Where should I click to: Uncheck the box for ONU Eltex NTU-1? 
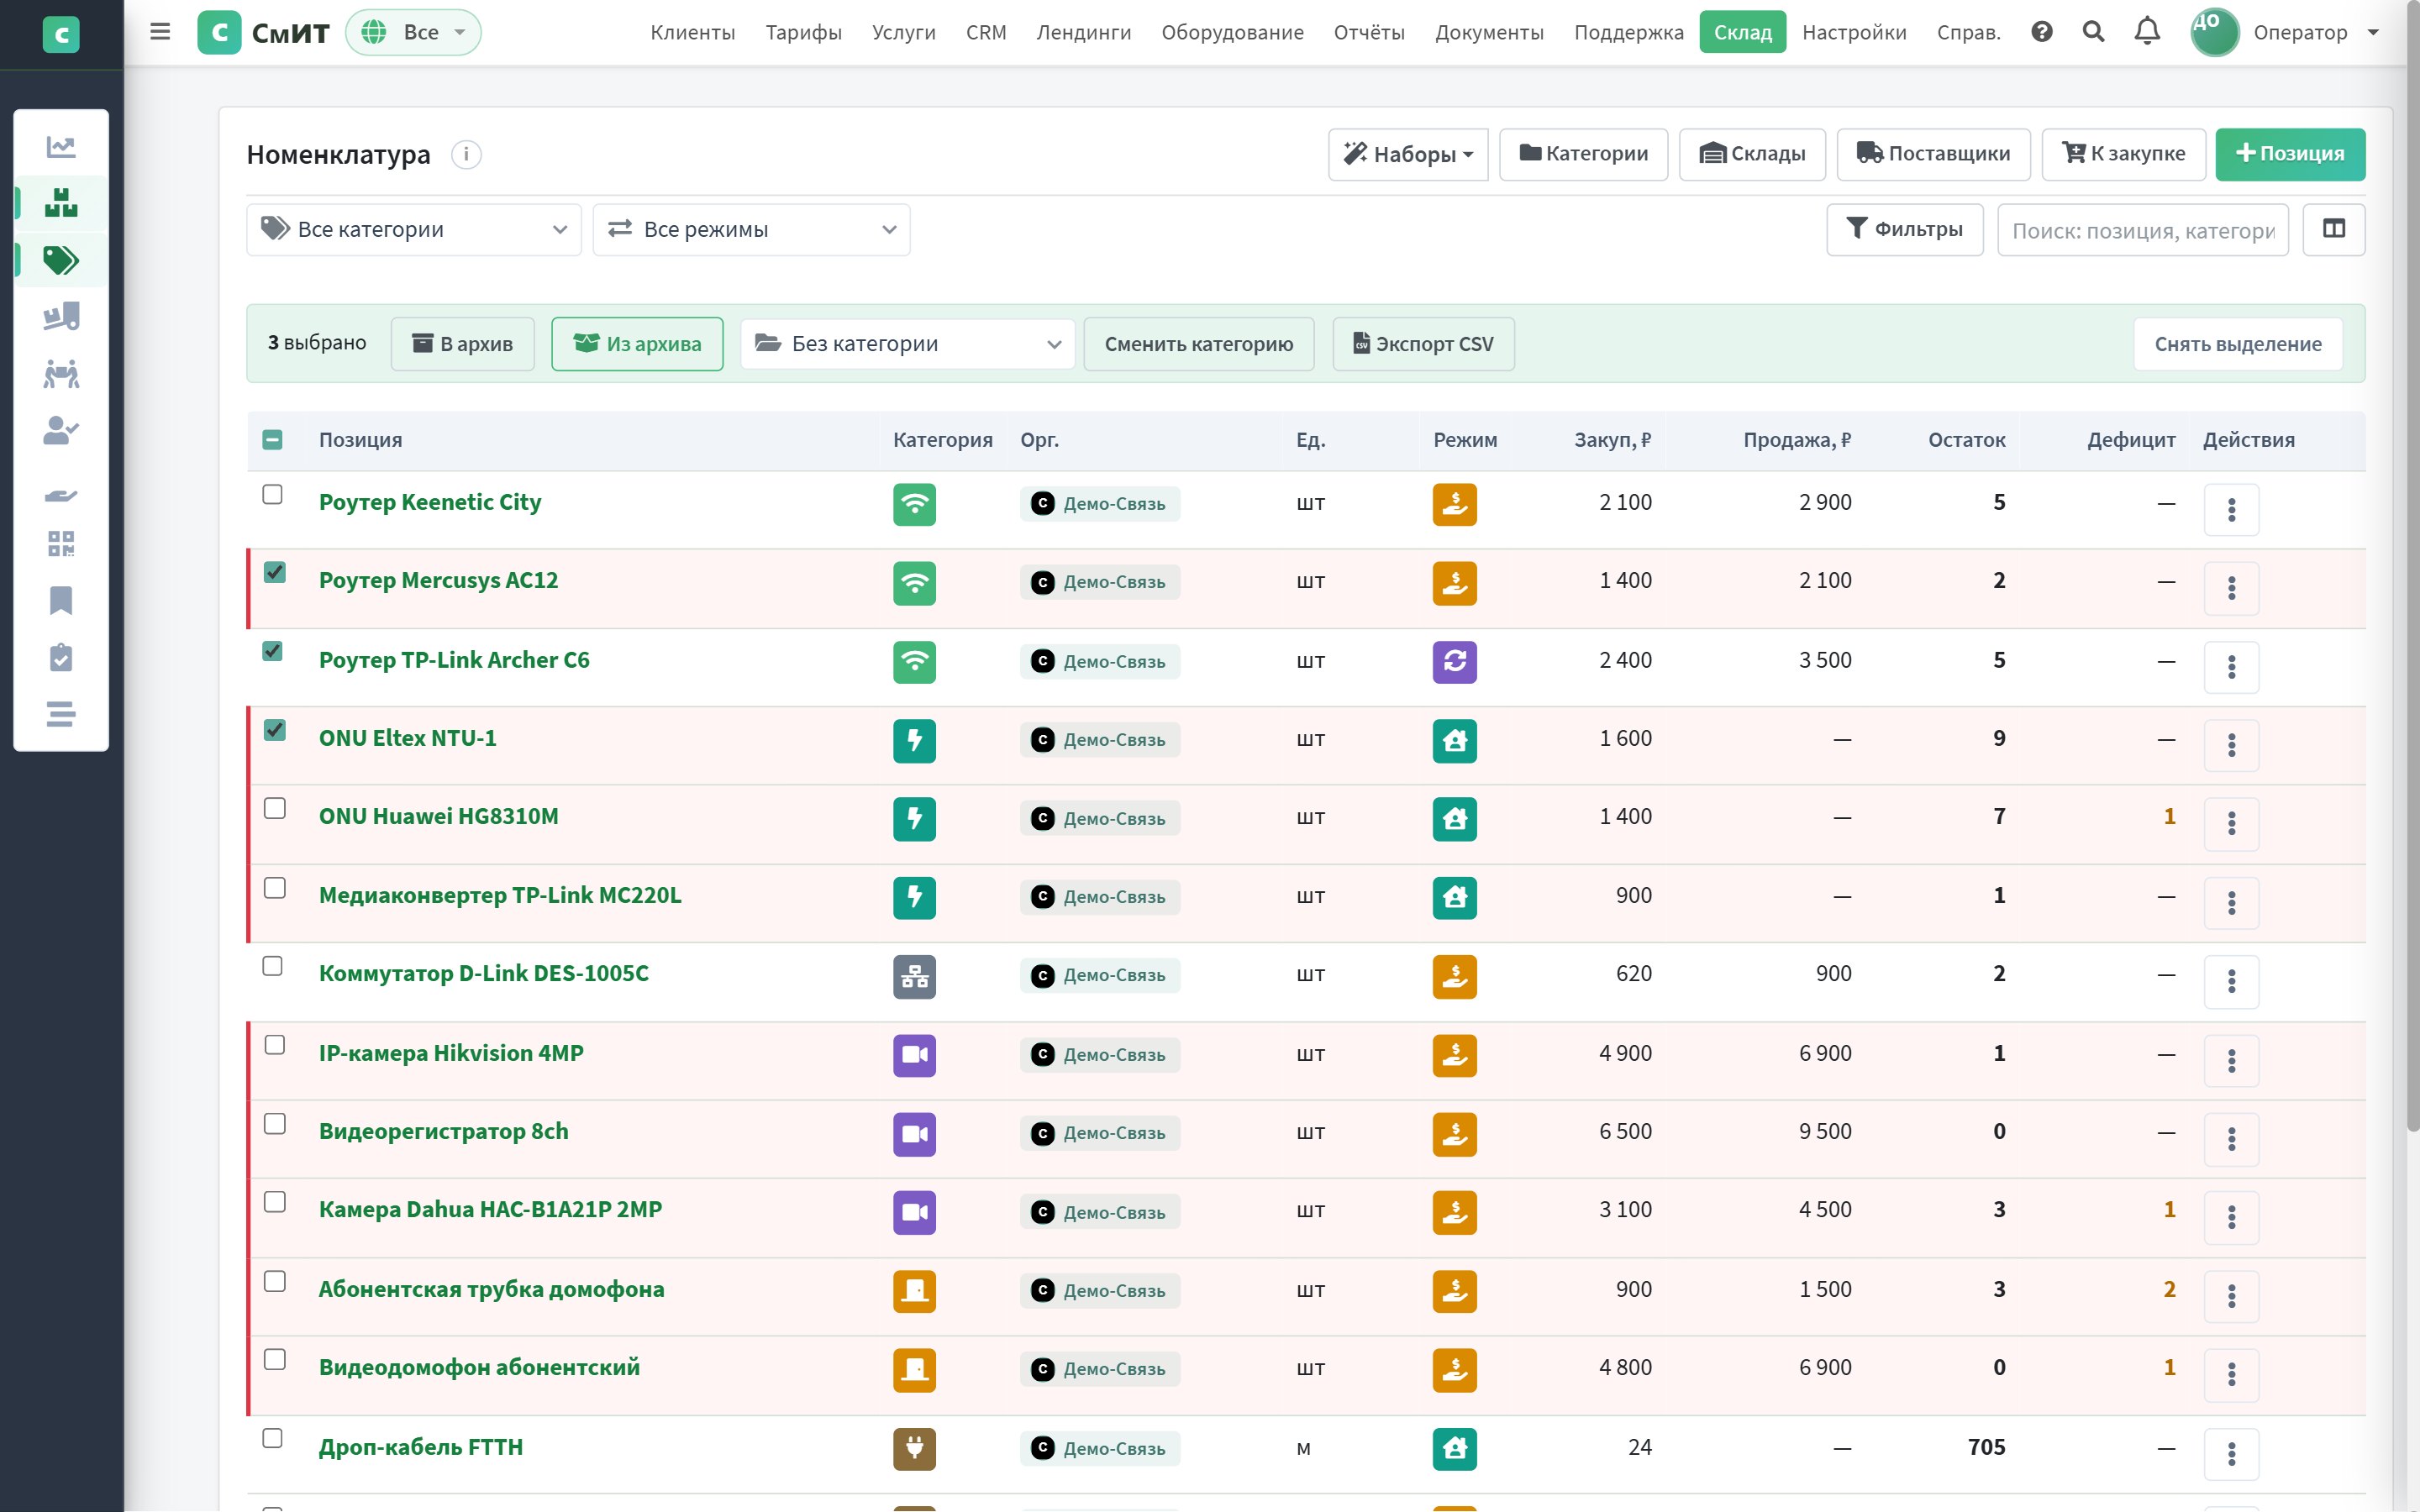[274, 731]
